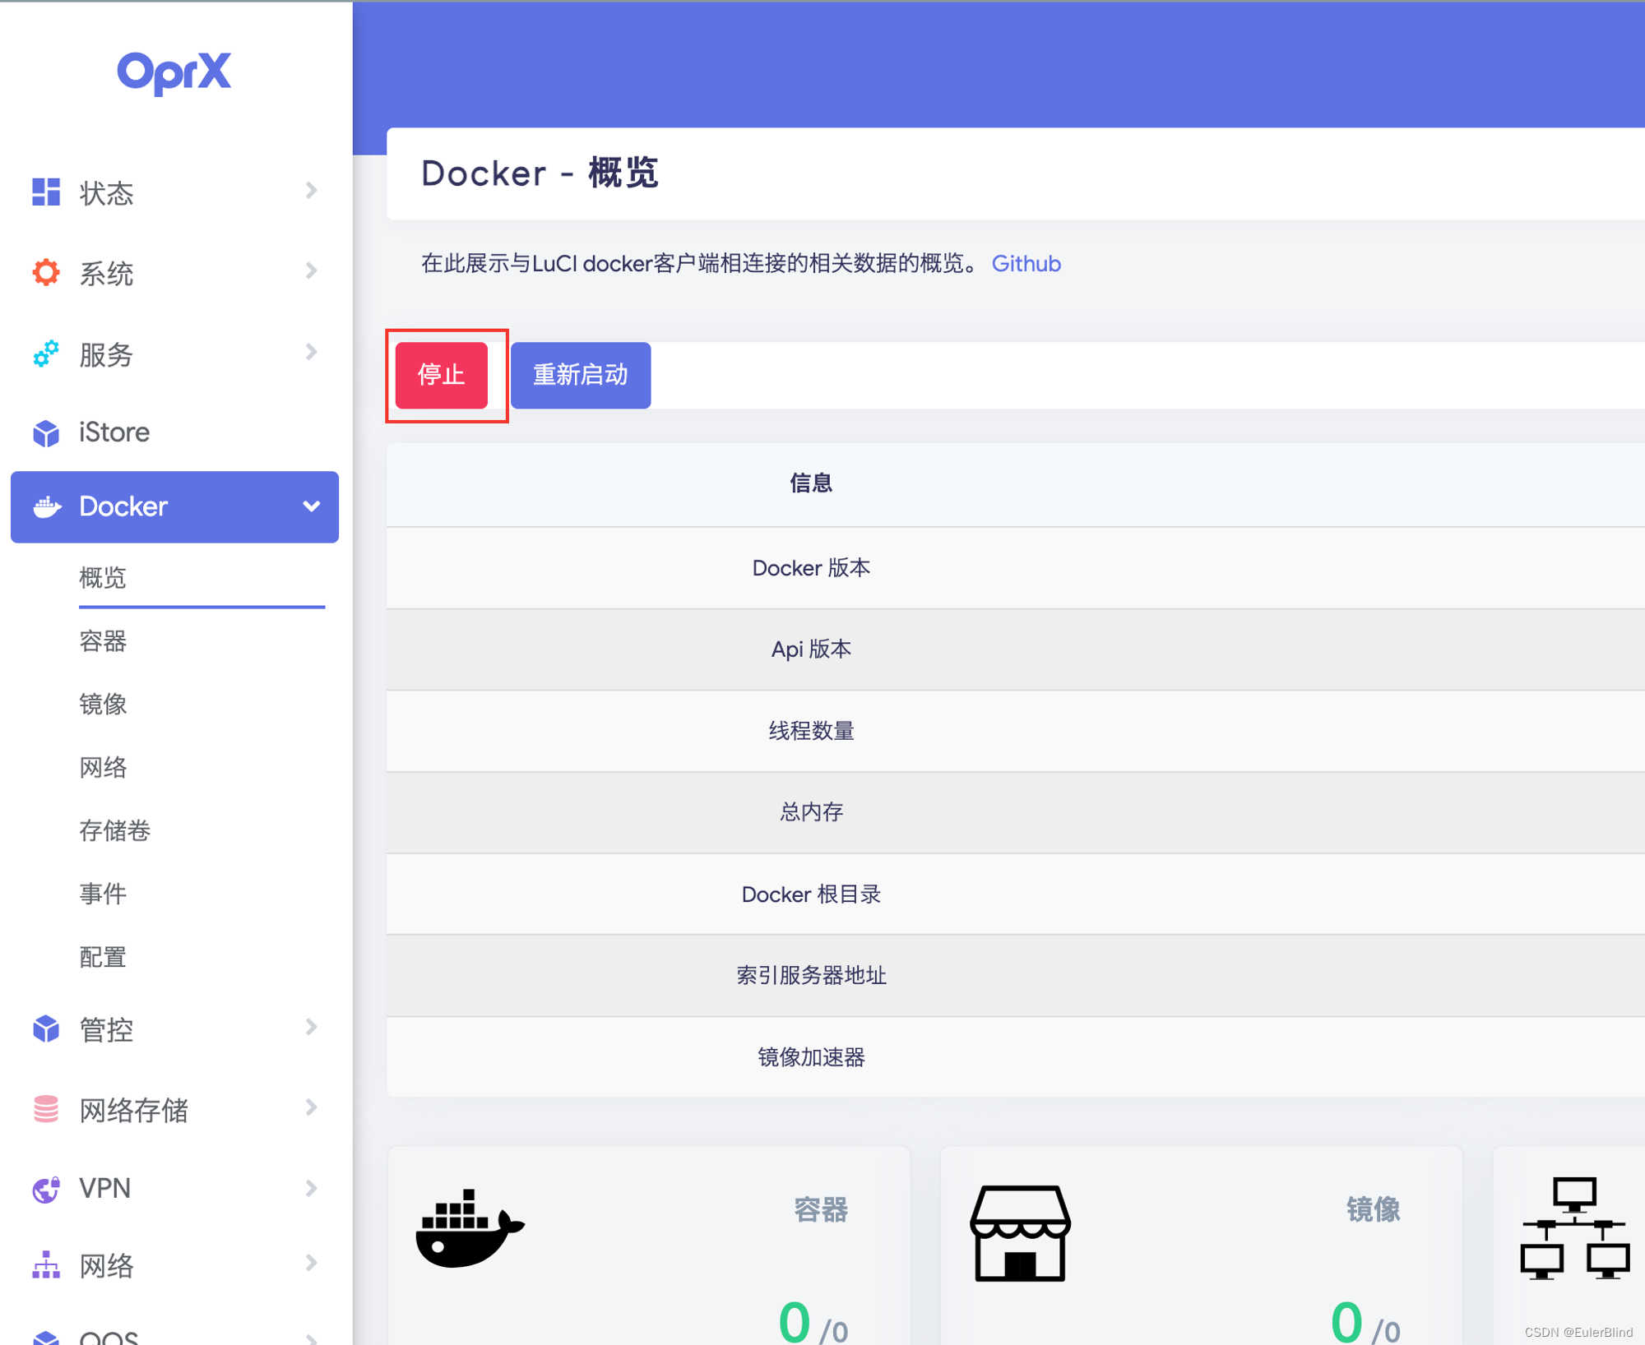Open the Github link
This screenshot has width=1645, height=1345.
[x=1026, y=263]
